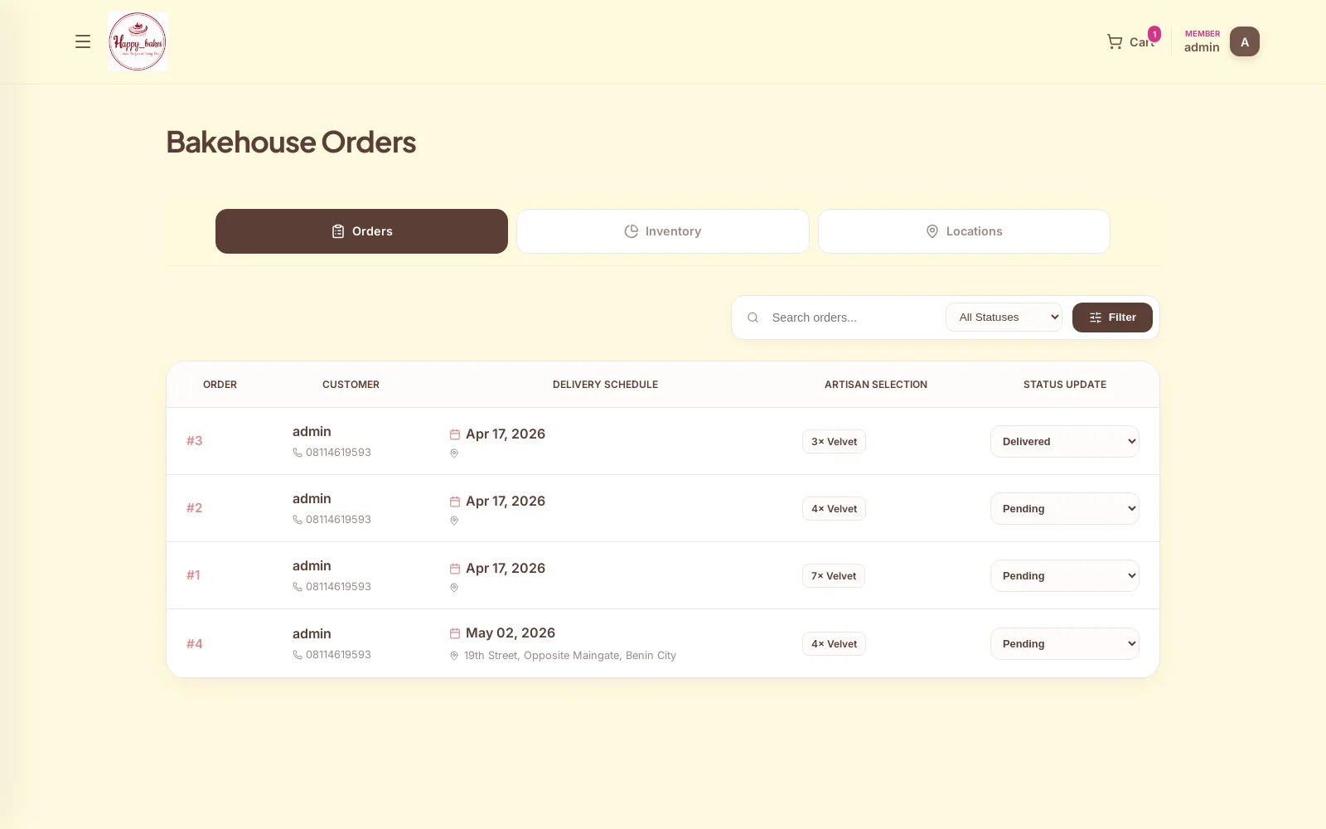Switch to the Orders tab

[361, 231]
